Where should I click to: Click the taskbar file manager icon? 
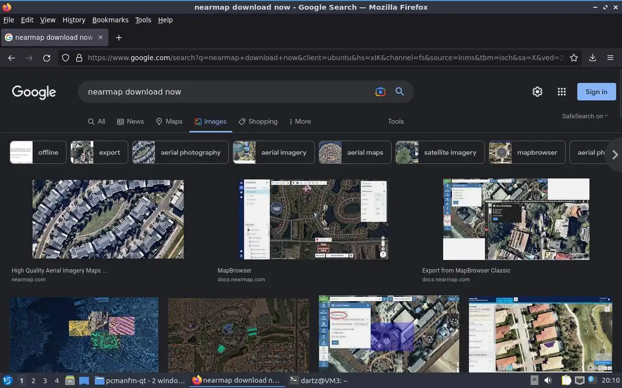tap(70, 381)
